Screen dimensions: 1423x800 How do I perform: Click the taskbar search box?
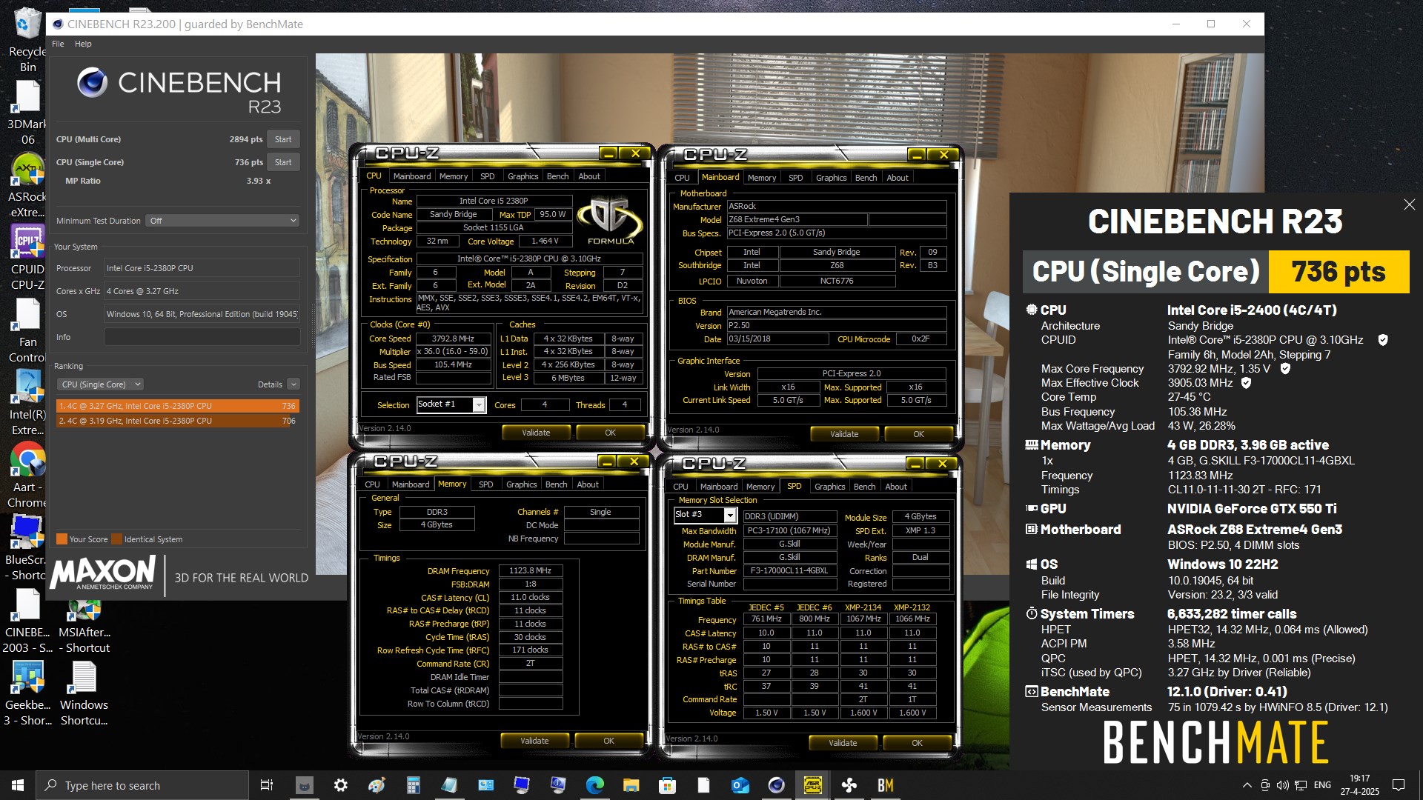tap(142, 785)
